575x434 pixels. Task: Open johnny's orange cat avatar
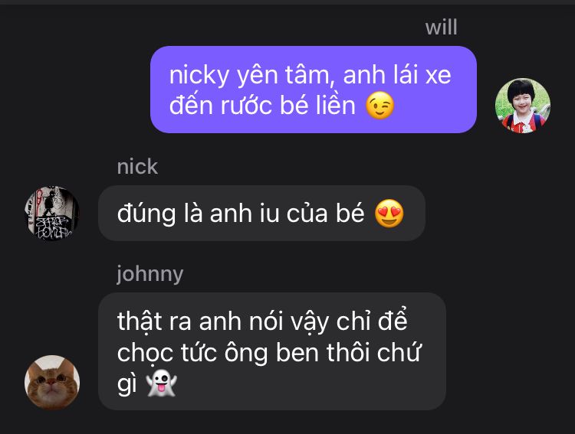(x=52, y=382)
